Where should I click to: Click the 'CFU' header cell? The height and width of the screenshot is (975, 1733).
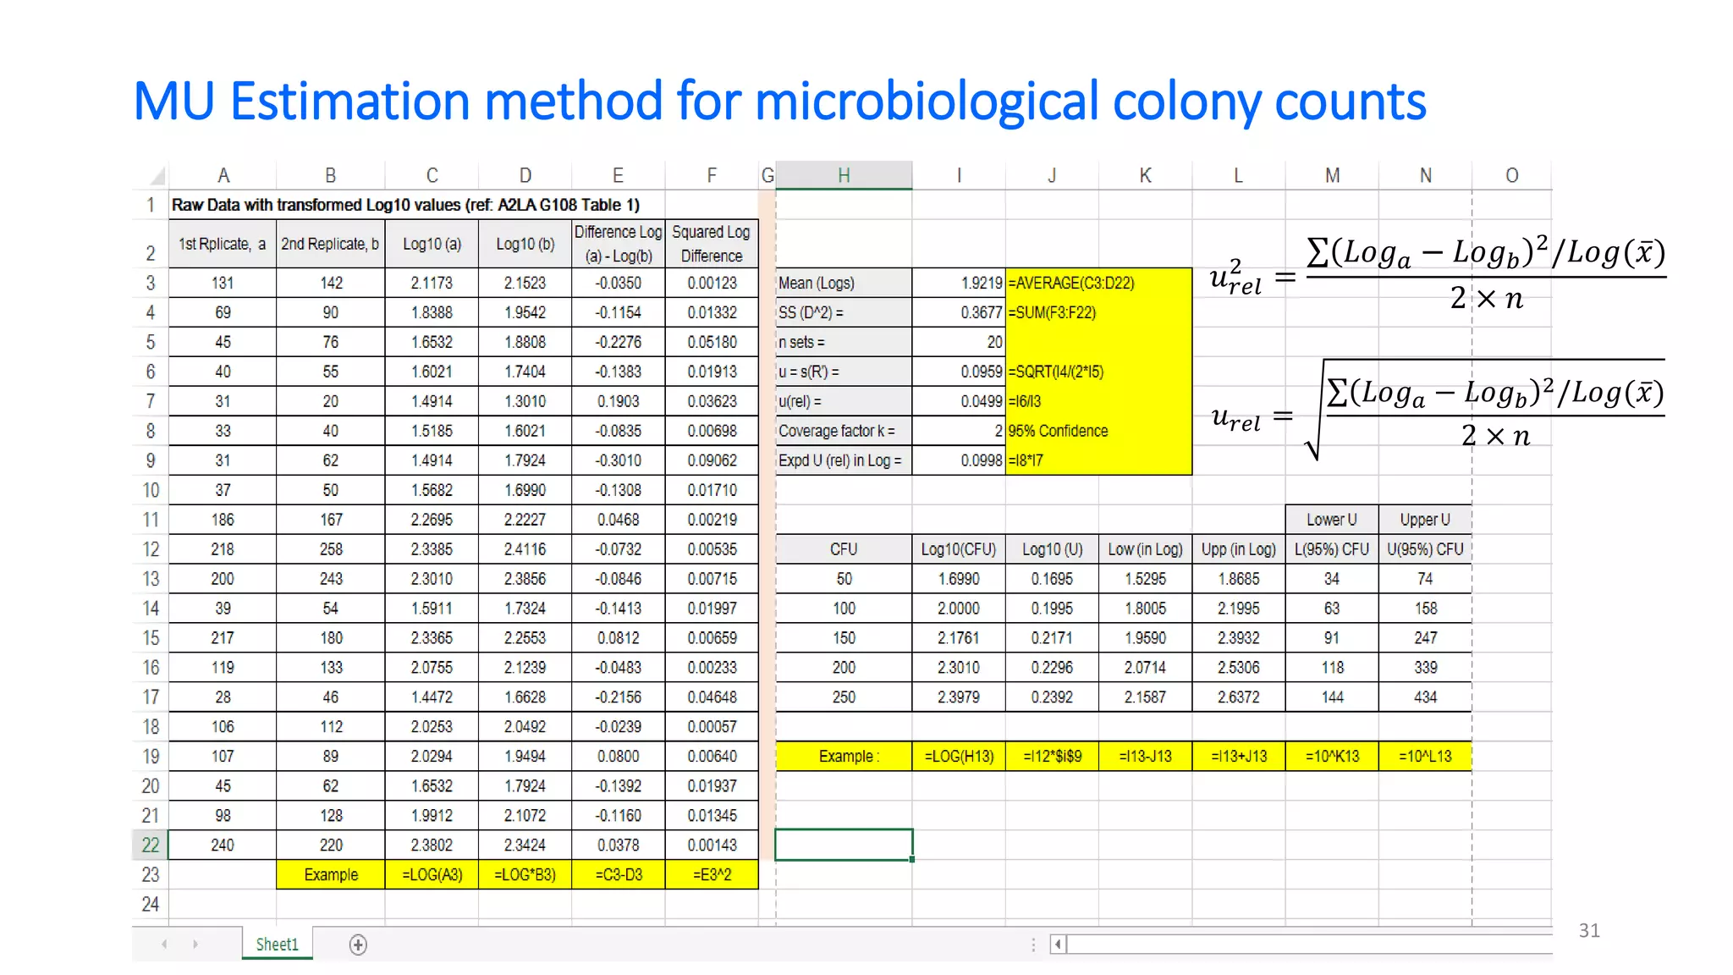844,549
